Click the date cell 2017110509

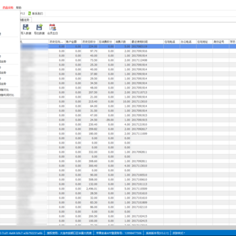[147, 189]
